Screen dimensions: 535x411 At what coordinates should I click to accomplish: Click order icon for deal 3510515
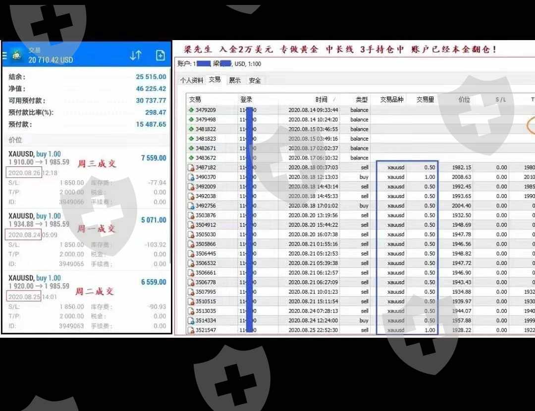[191, 301]
